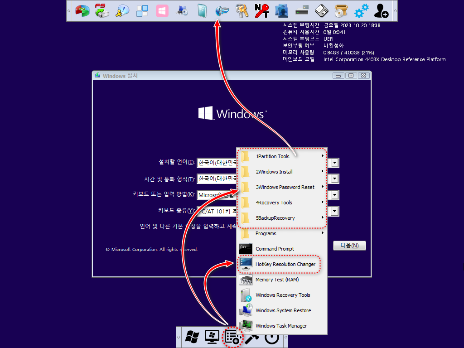464x348 pixels.
Task: Select Windows System Restore menu entry
Action: tap(282, 310)
